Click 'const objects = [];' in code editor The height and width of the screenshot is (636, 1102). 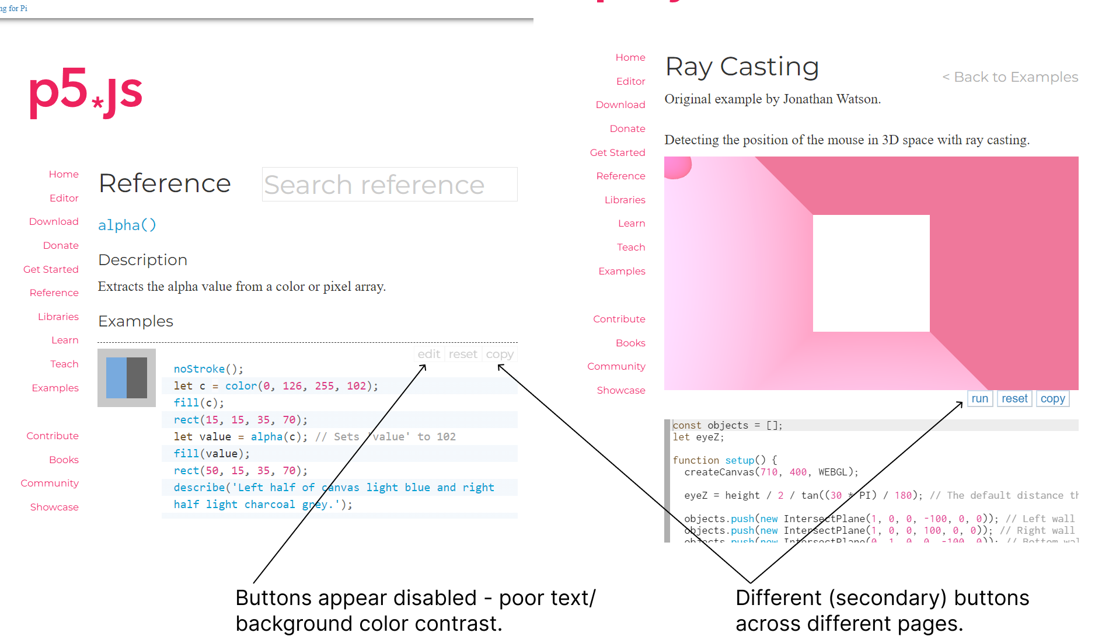[727, 425]
